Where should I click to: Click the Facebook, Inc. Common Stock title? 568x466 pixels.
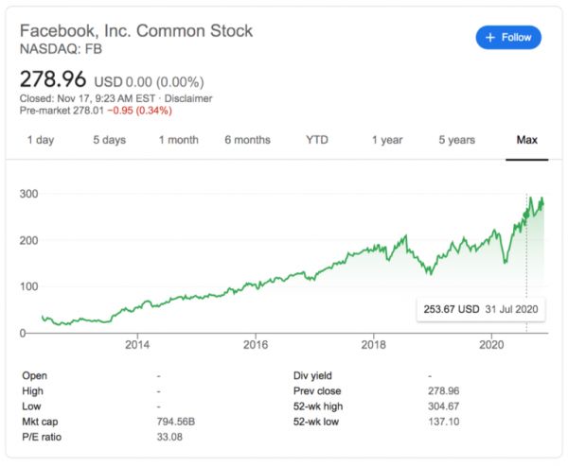pyautogui.click(x=136, y=30)
